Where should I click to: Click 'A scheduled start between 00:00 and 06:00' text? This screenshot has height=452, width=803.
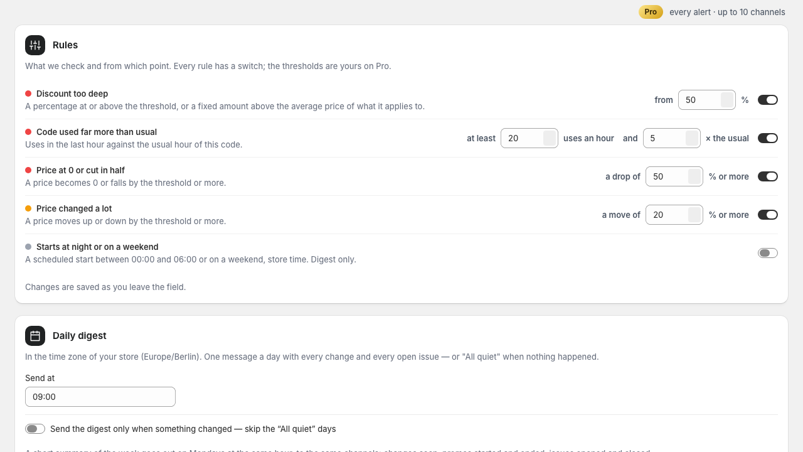[191, 259]
